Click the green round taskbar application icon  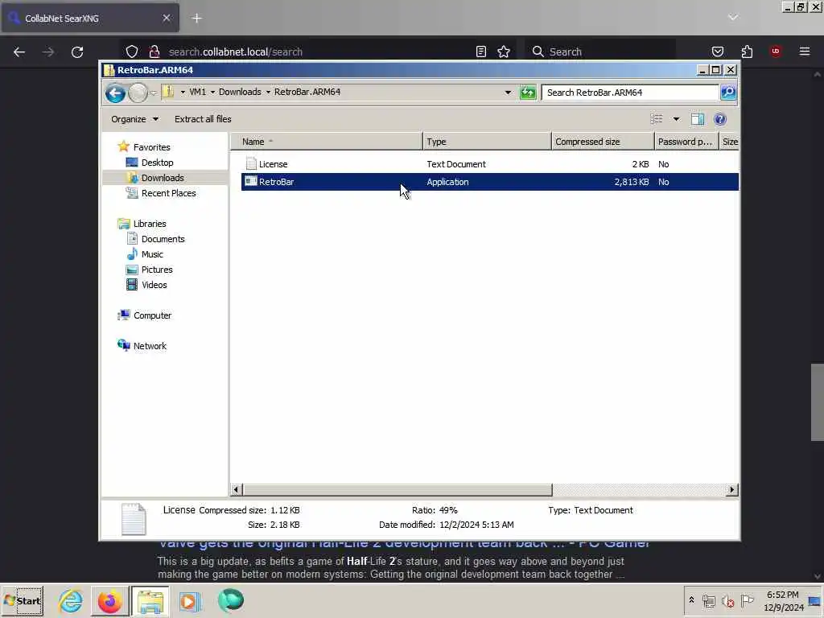(x=231, y=600)
